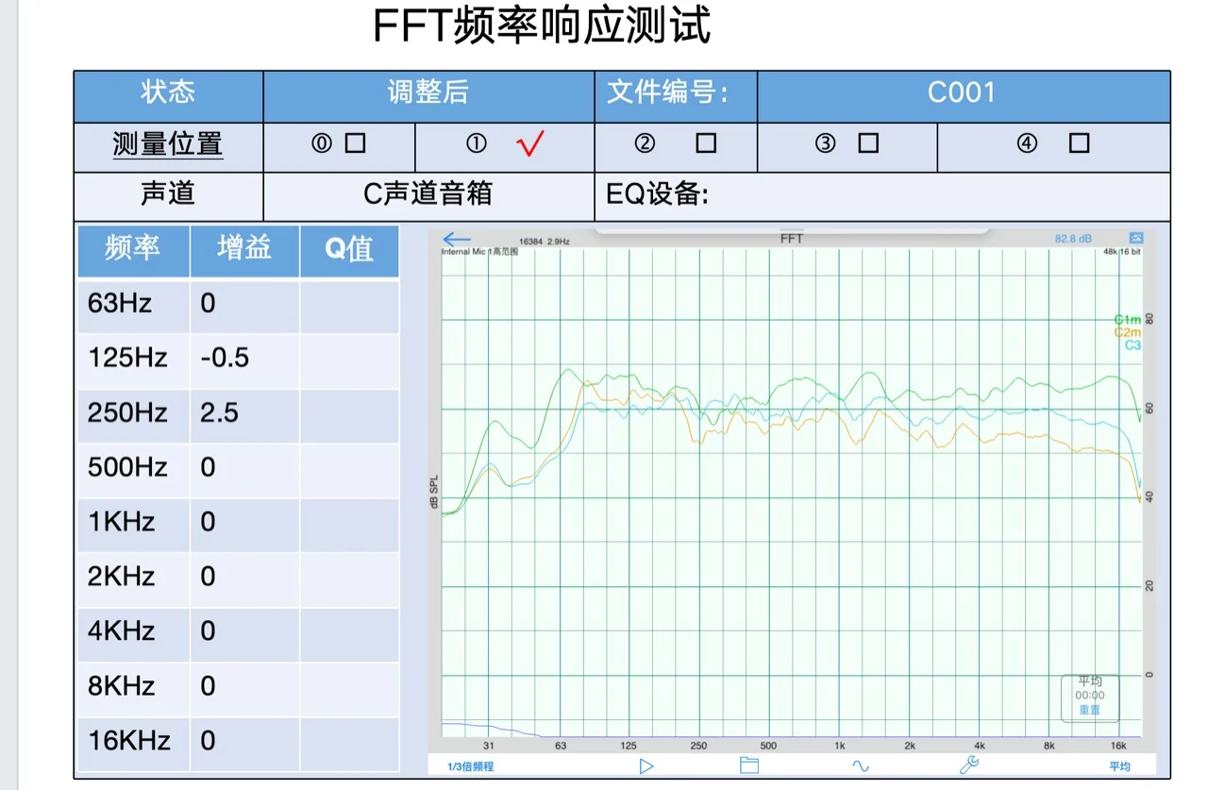Click the 125Hz frequency cell

(x=133, y=359)
